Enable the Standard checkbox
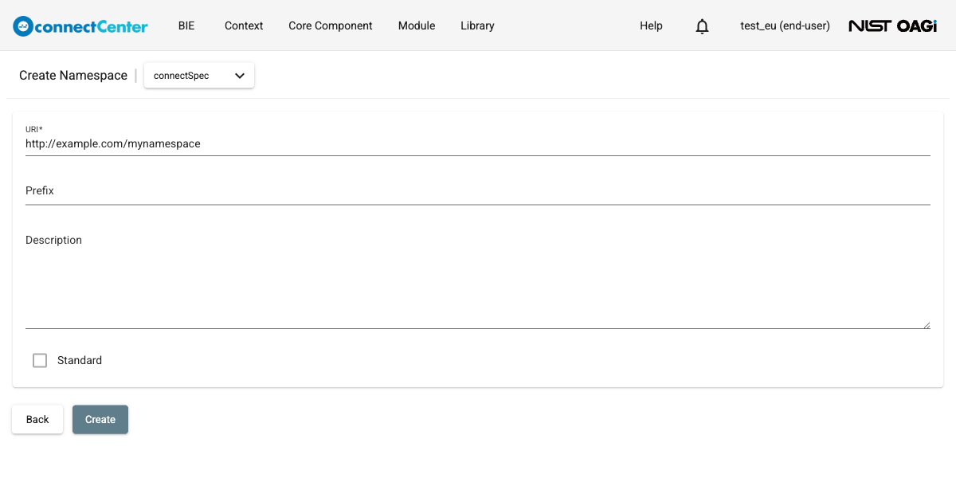 [x=40, y=360]
